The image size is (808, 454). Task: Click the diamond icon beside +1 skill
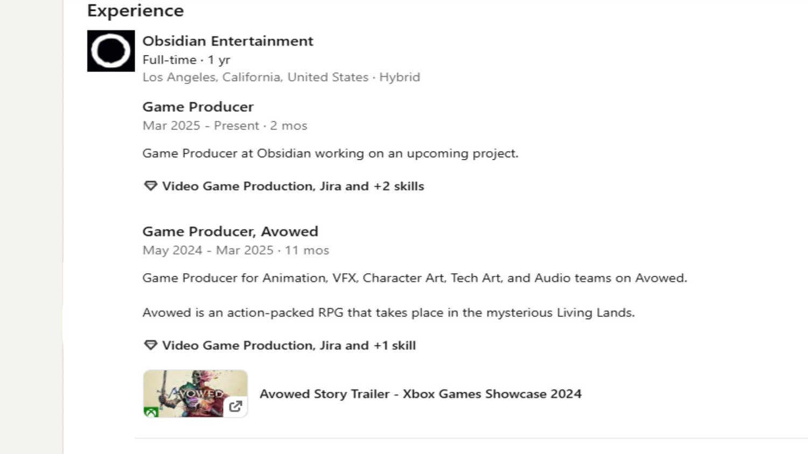pyautogui.click(x=150, y=345)
